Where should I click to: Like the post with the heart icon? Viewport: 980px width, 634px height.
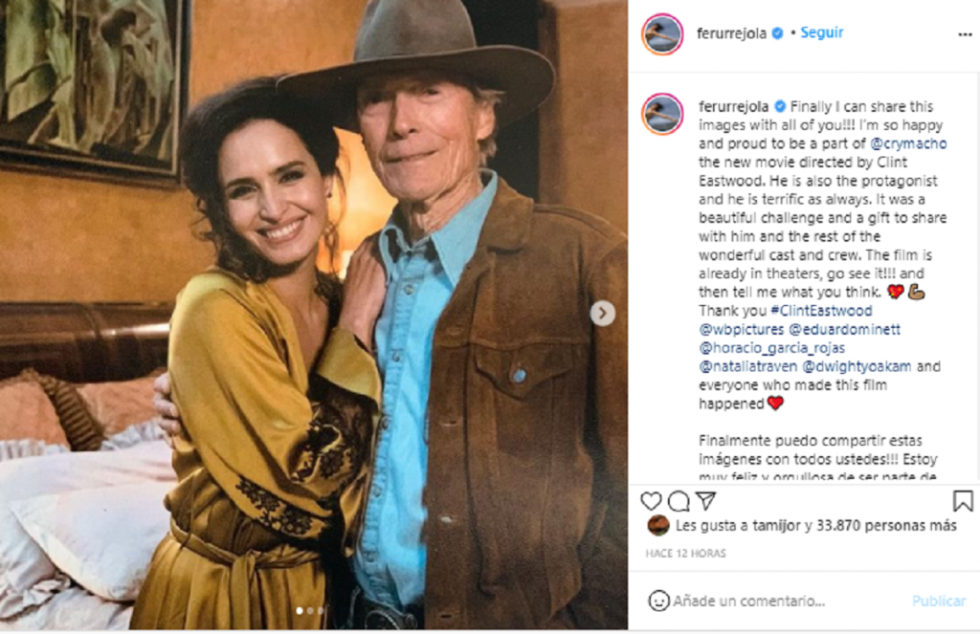(651, 501)
